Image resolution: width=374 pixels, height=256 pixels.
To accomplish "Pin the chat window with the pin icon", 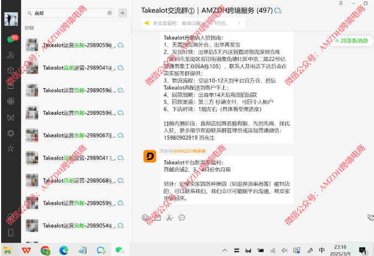I will point(341,3).
